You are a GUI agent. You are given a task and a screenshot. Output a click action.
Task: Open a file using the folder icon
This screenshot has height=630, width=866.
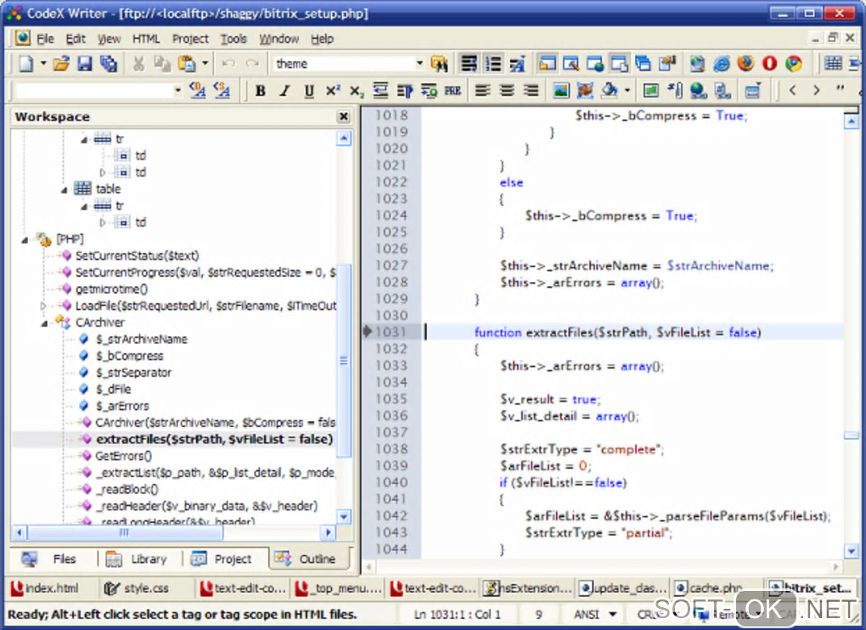(61, 64)
